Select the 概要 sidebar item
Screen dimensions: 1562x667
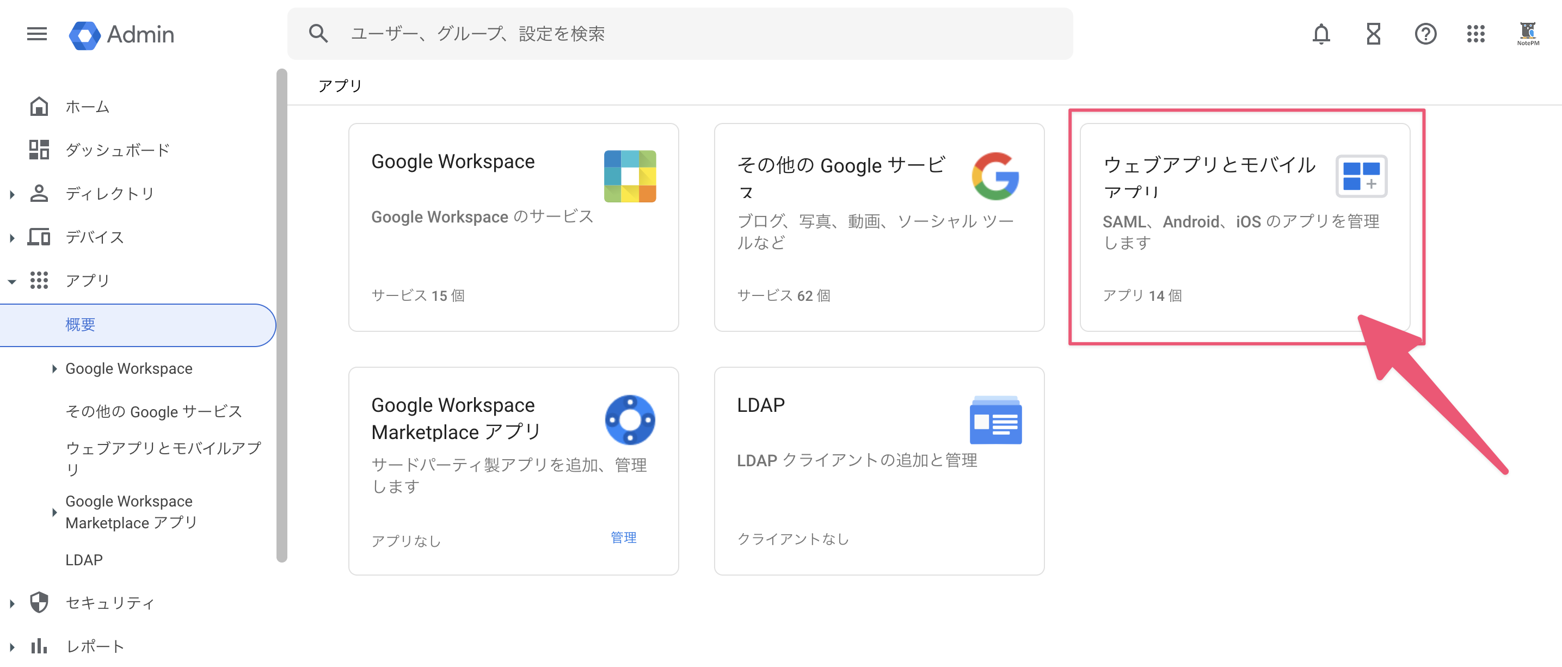click(x=138, y=325)
